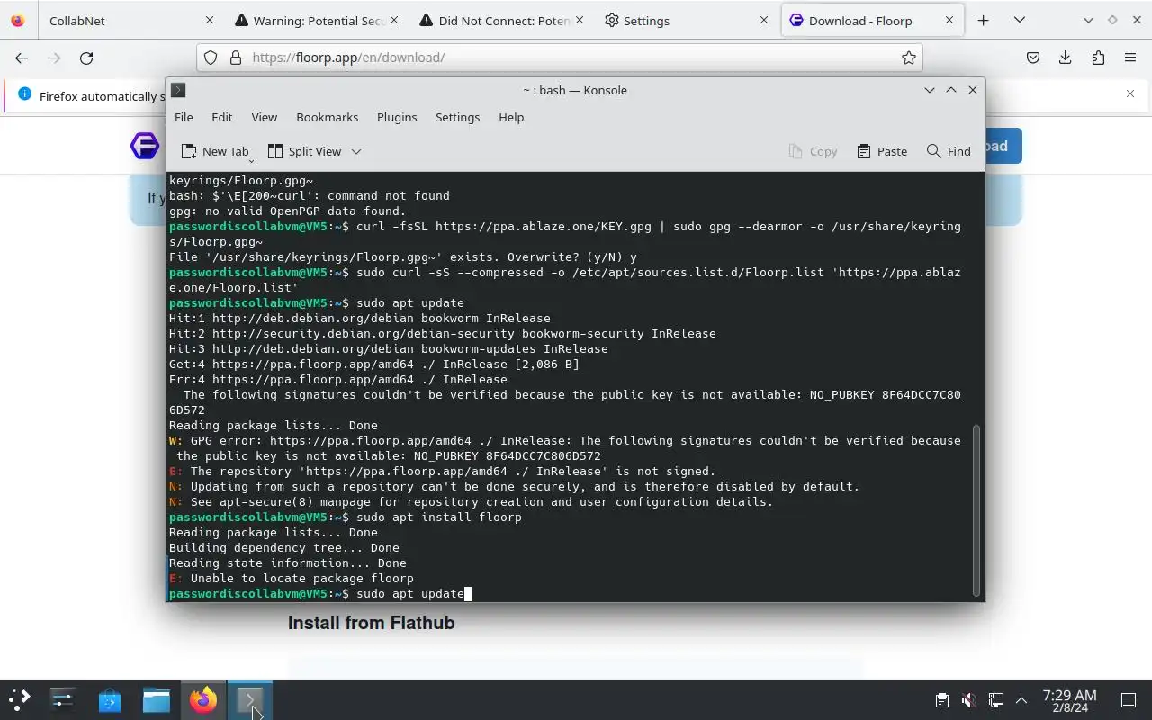
Task: Click the notification bar info icon
Action: [x=23, y=94]
